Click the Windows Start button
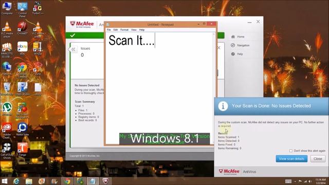Screen dimensions: 329x185 pos(4,181)
